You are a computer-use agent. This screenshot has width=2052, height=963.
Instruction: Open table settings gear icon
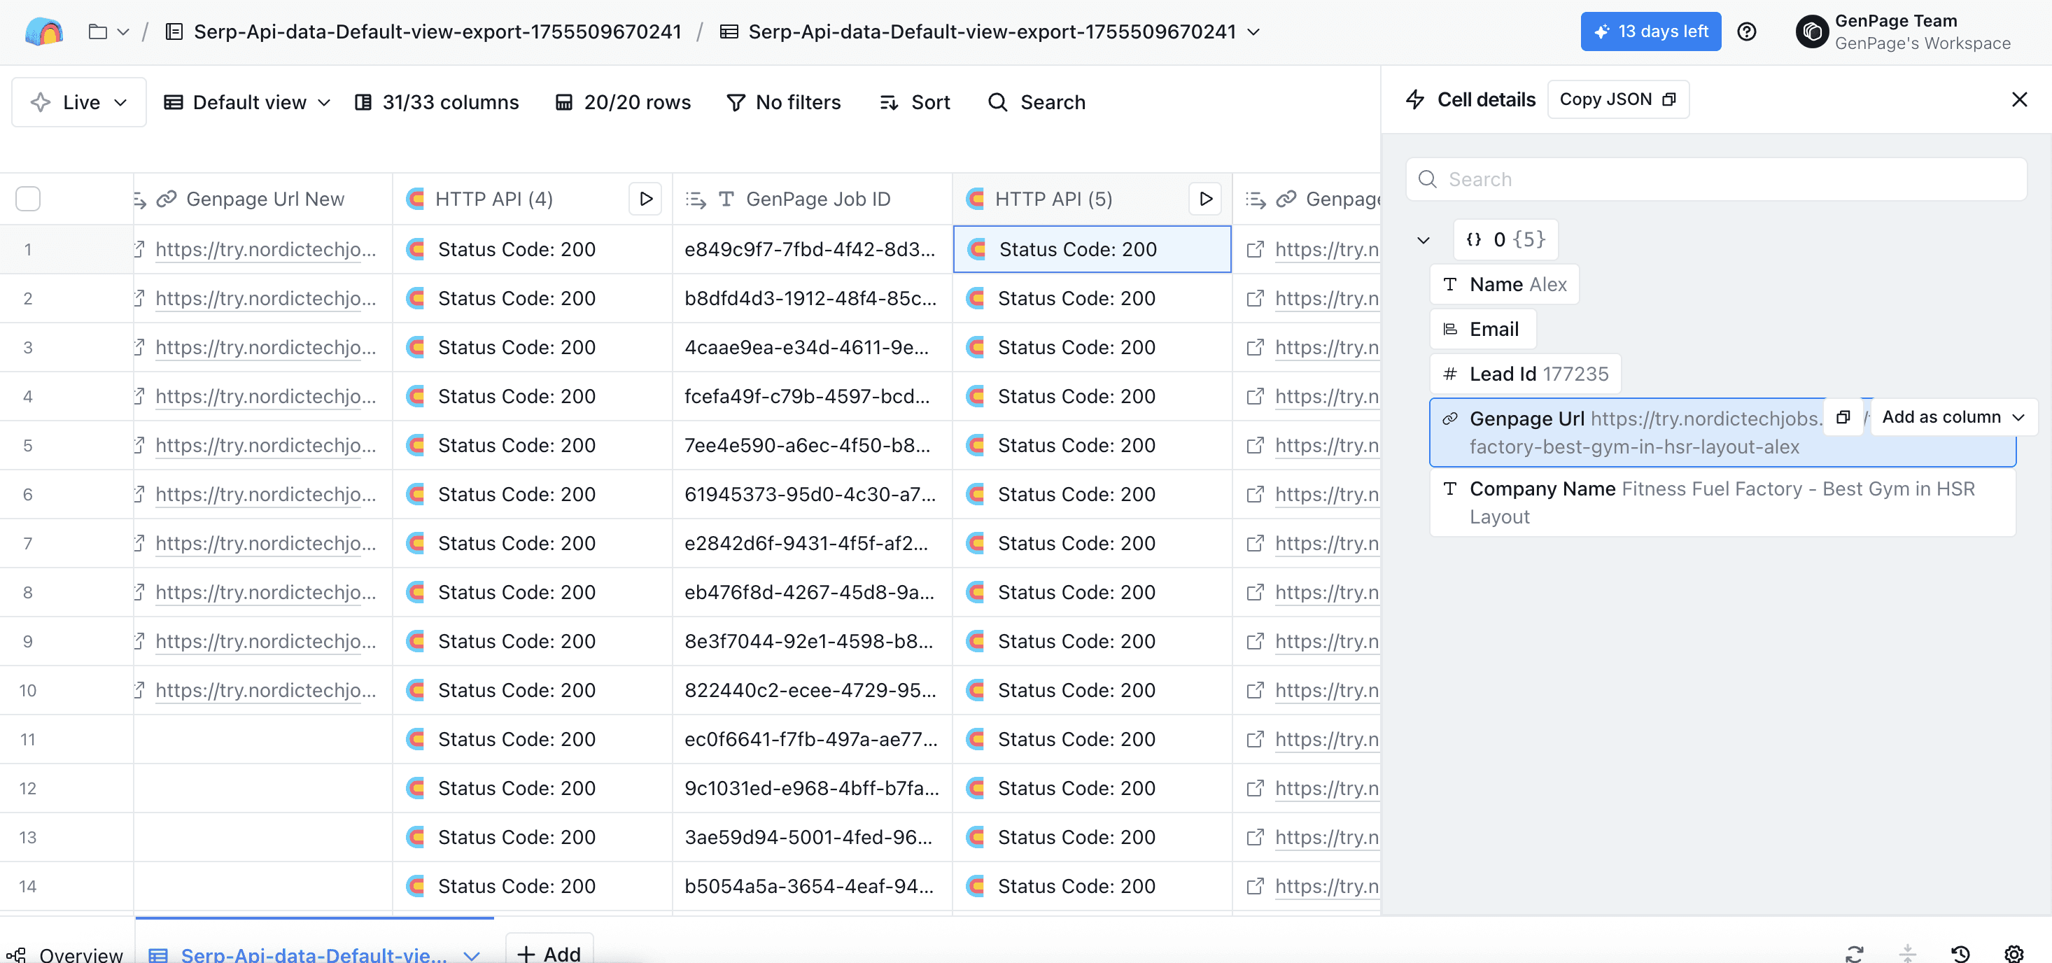(x=2014, y=953)
